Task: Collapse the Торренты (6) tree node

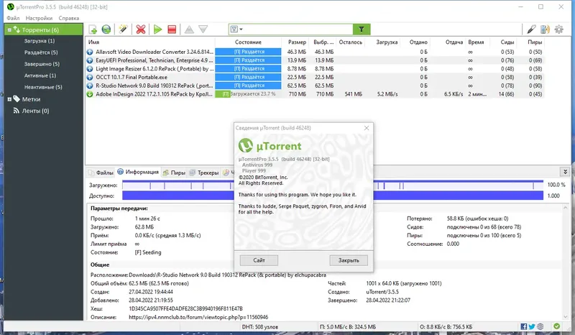Action: click(x=9, y=30)
